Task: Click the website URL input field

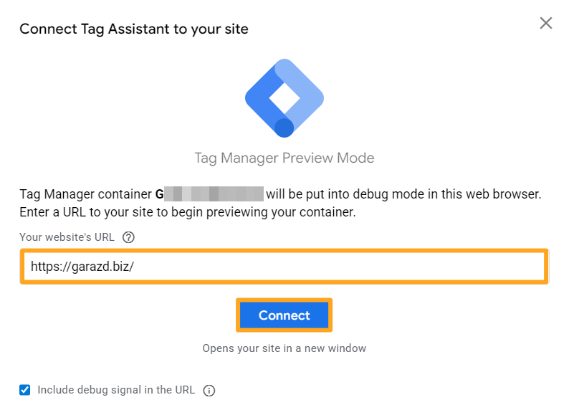Action: tap(284, 267)
